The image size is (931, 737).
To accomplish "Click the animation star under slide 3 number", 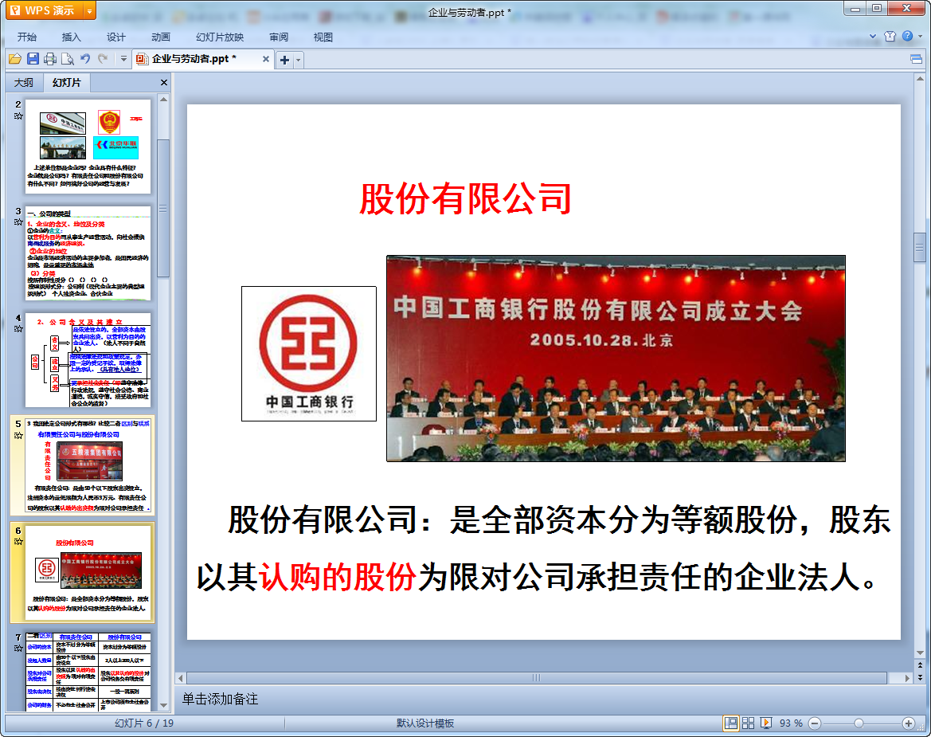I will [x=18, y=221].
